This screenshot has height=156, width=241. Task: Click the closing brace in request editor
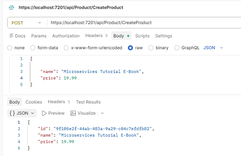(x=31, y=84)
